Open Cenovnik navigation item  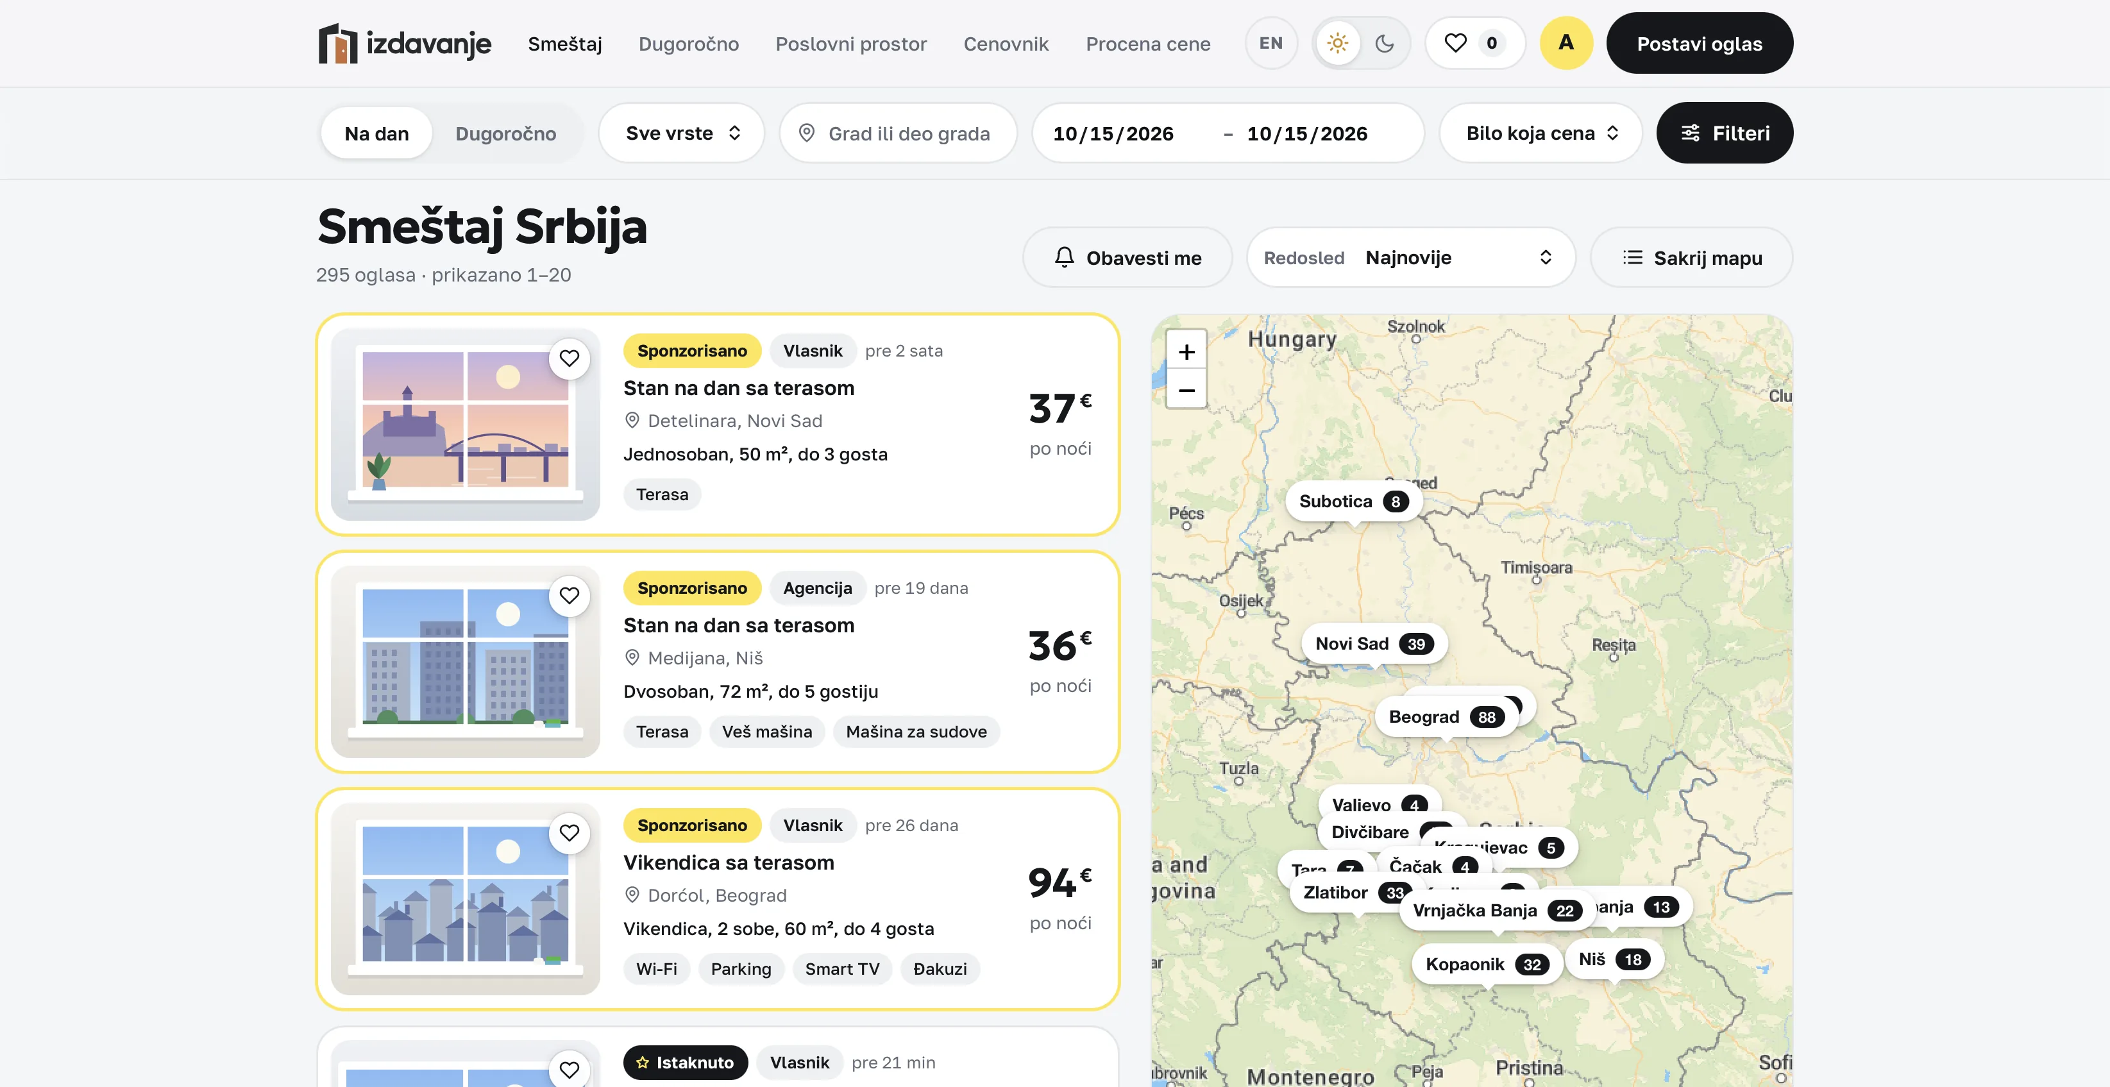1006,44
